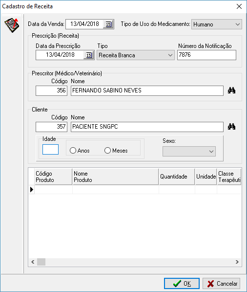Search prescritor with binoculars icon
Viewport: 247px width, 292px height.
pyautogui.click(x=231, y=90)
